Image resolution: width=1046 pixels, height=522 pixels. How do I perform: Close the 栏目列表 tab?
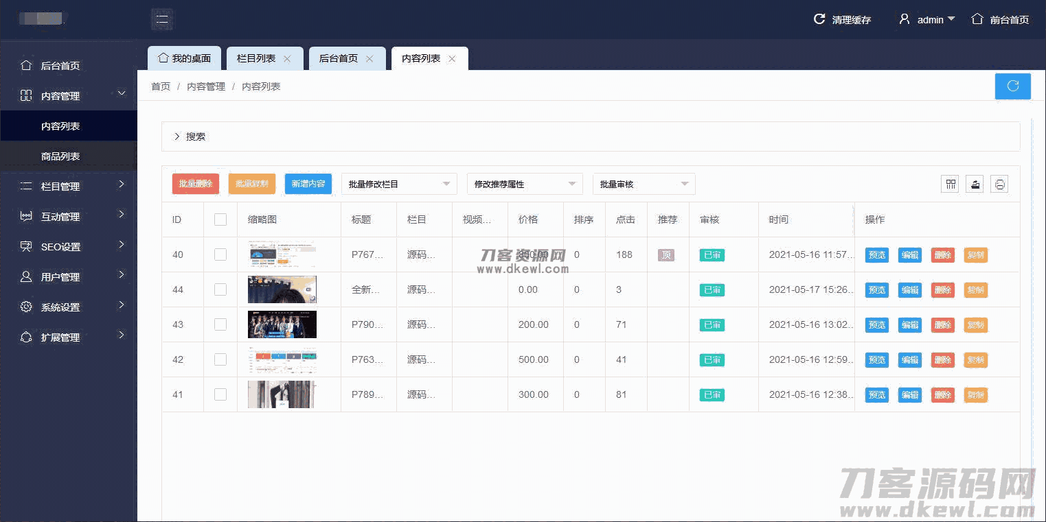287,59
